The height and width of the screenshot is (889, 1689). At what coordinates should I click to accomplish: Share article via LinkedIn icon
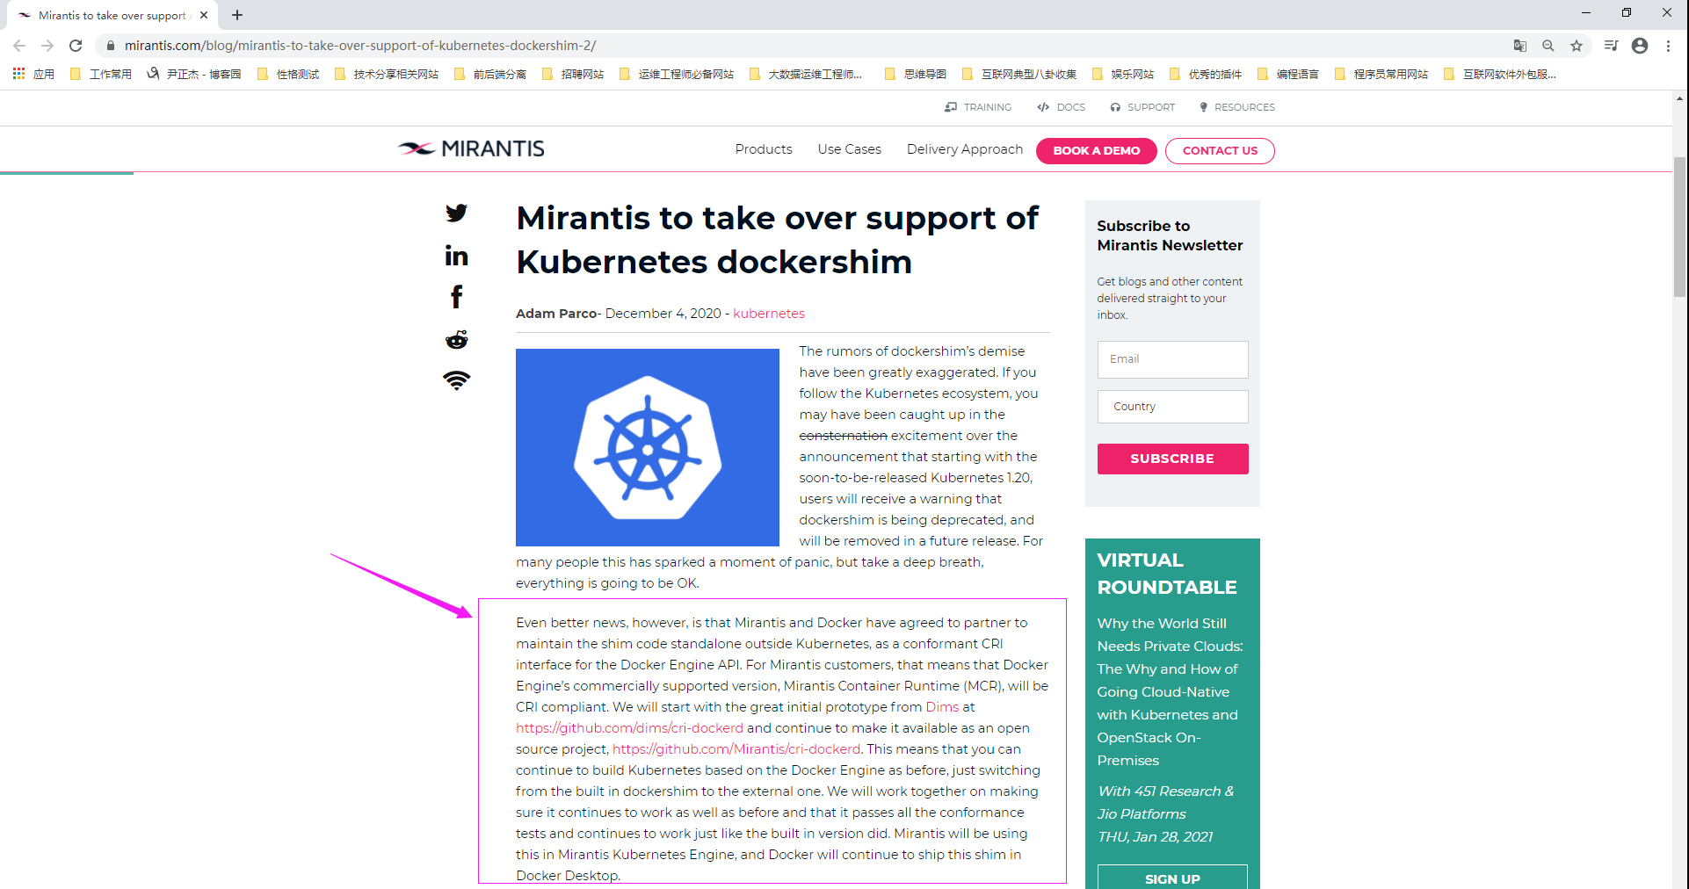tap(456, 256)
